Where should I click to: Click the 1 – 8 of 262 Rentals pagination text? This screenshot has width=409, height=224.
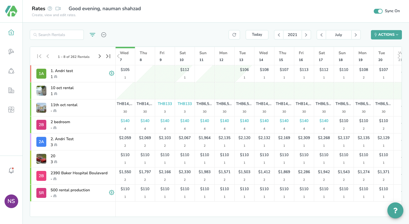pyautogui.click(x=74, y=57)
